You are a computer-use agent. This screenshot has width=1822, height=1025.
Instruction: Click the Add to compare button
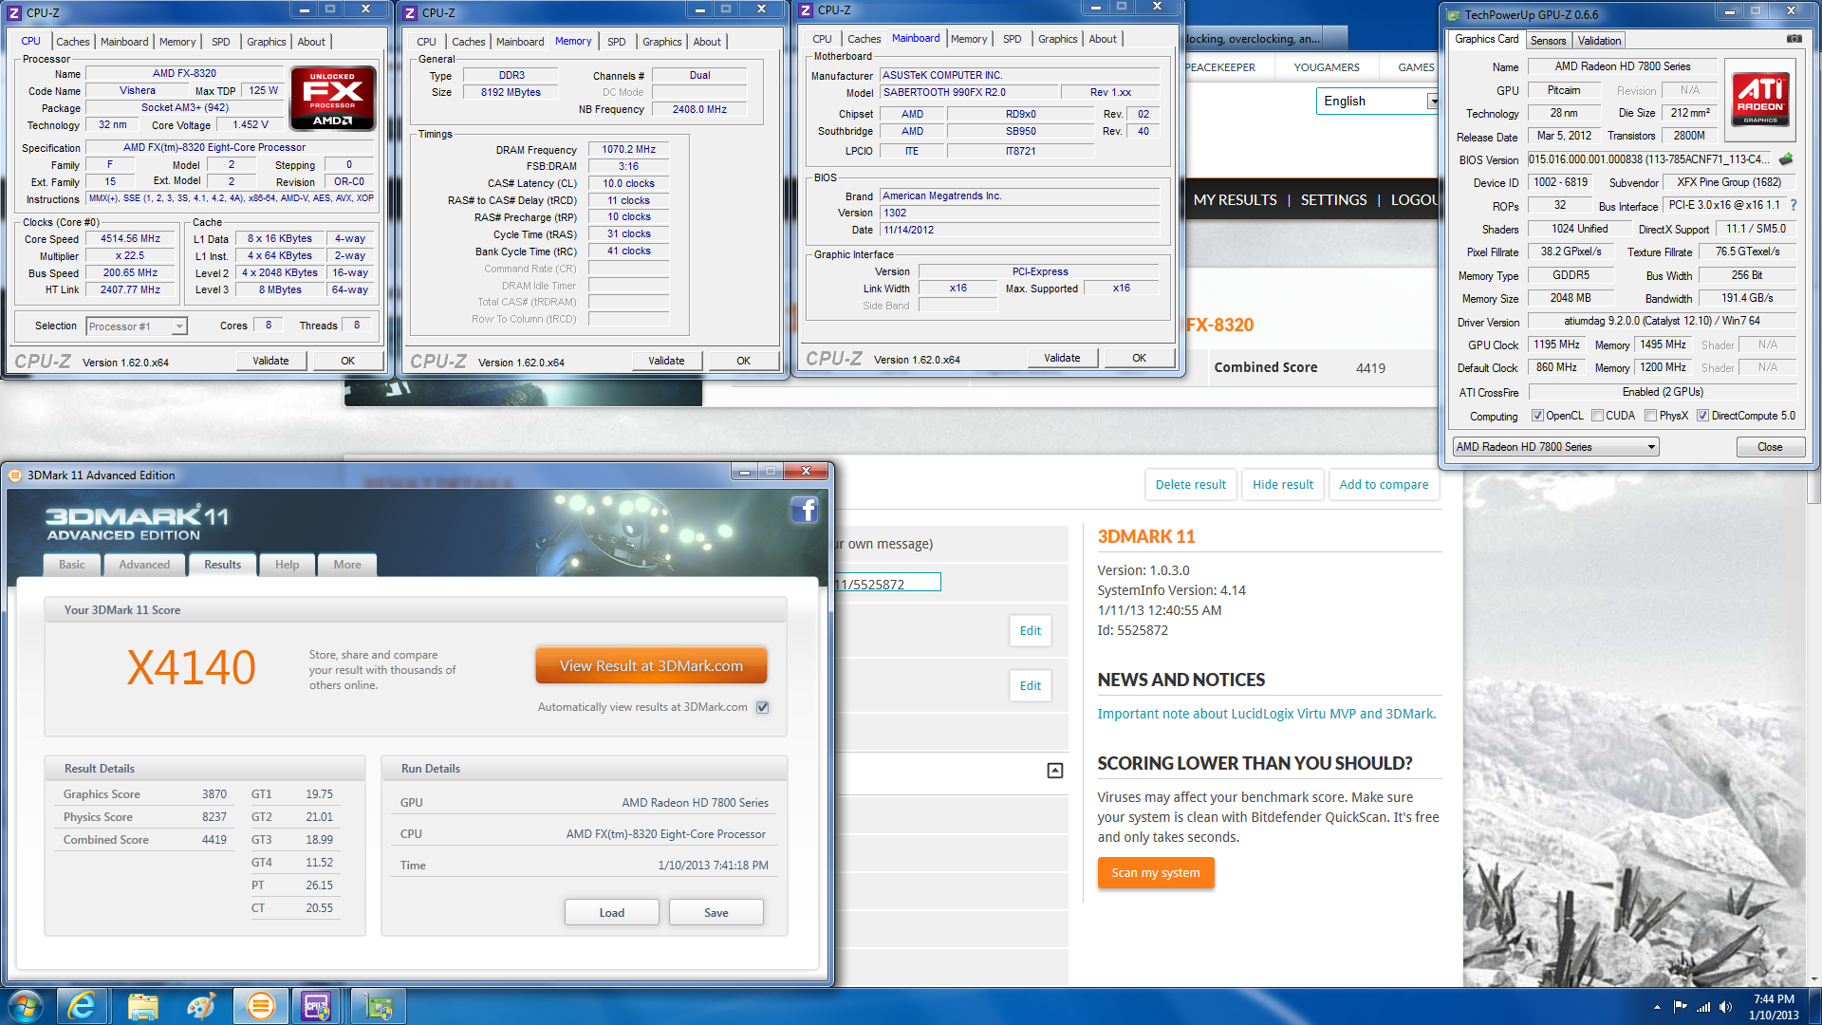tap(1384, 484)
